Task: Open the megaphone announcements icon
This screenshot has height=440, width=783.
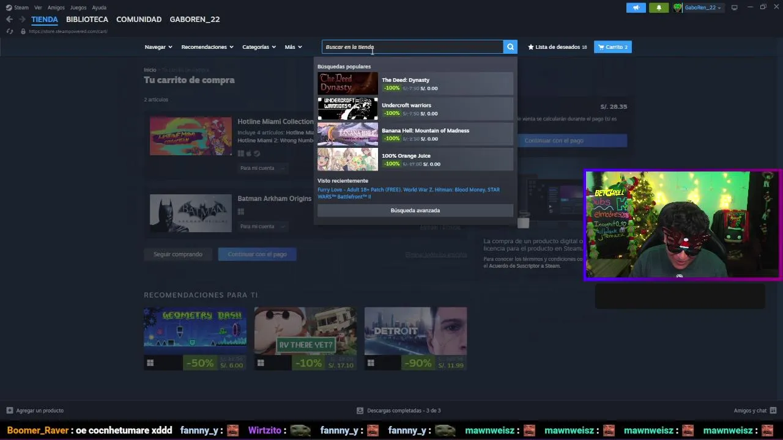Action: (636, 7)
